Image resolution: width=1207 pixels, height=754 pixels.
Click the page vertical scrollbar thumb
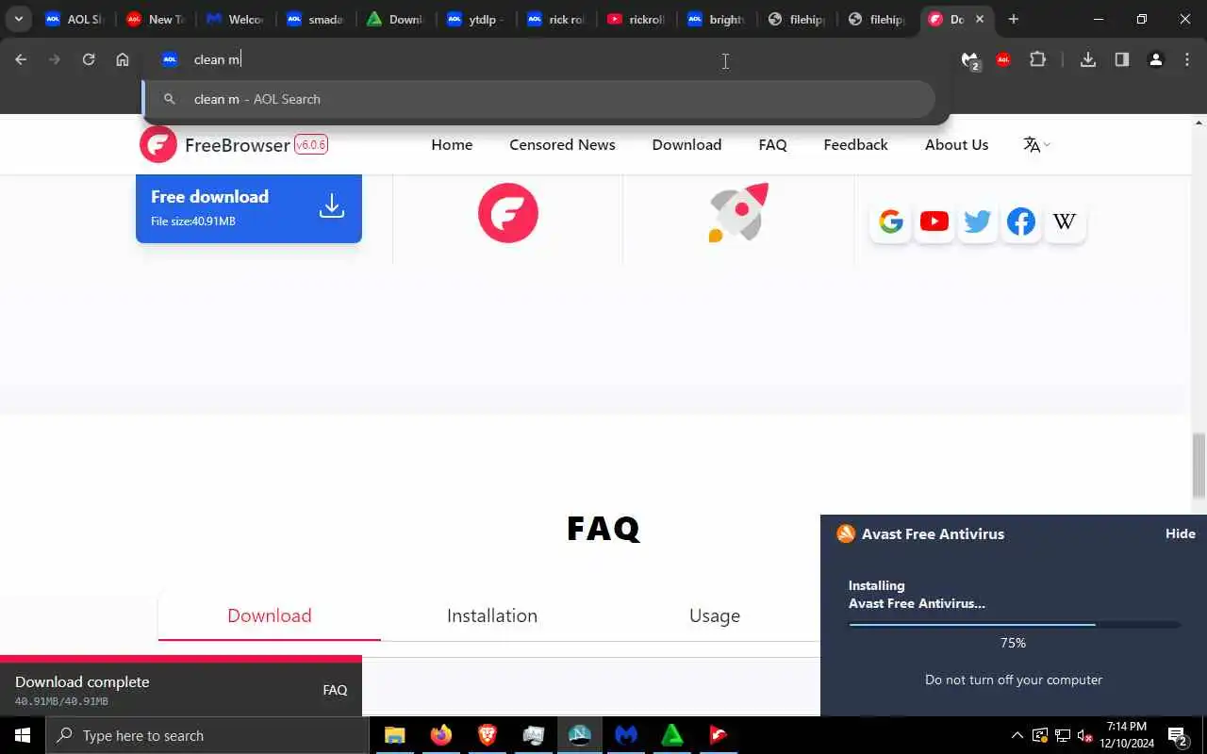pyautogui.click(x=1199, y=466)
